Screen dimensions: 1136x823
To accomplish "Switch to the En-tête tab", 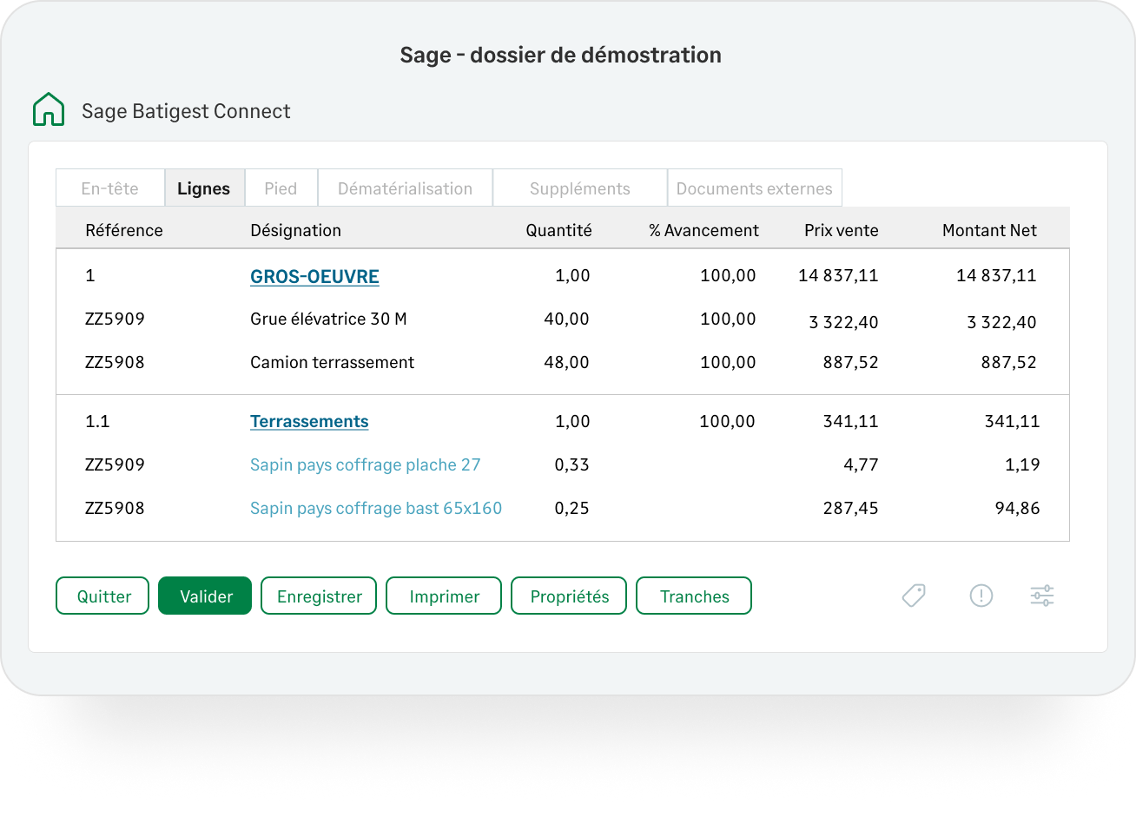I will pos(109,188).
